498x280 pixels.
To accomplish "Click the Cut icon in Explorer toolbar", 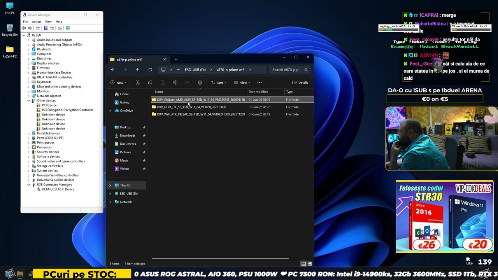I will point(137,82).
